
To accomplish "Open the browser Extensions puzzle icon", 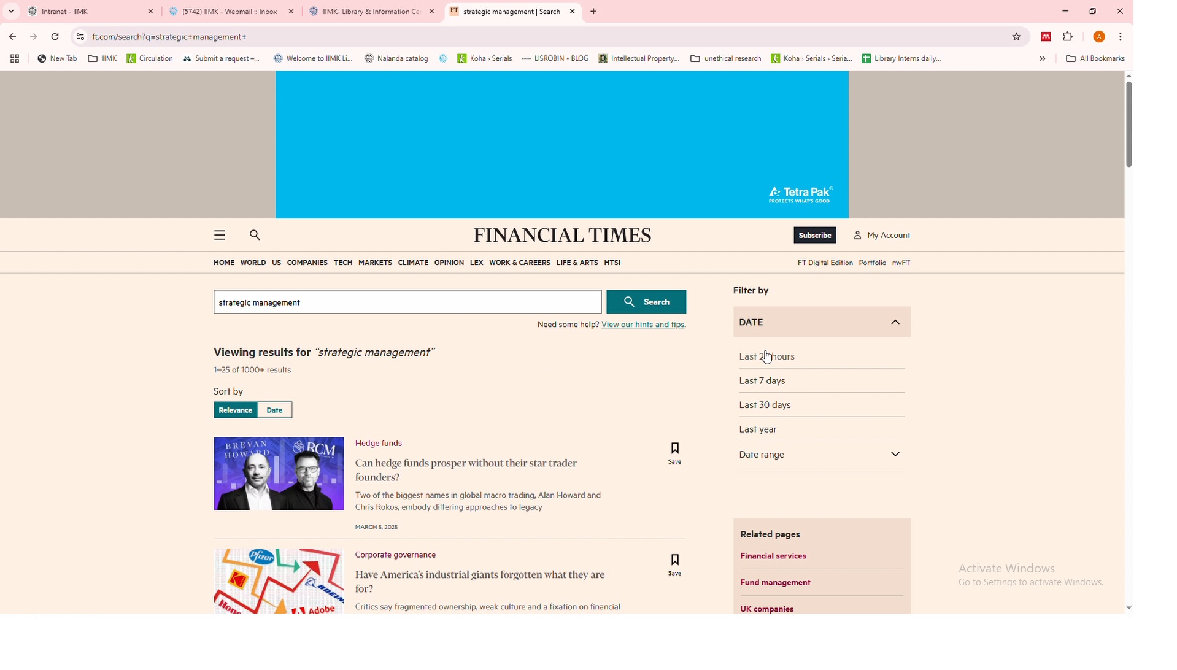I will [x=1068, y=37].
